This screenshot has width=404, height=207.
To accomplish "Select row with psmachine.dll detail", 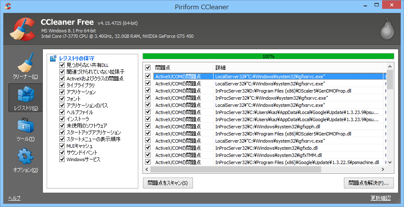I will pos(265,162).
